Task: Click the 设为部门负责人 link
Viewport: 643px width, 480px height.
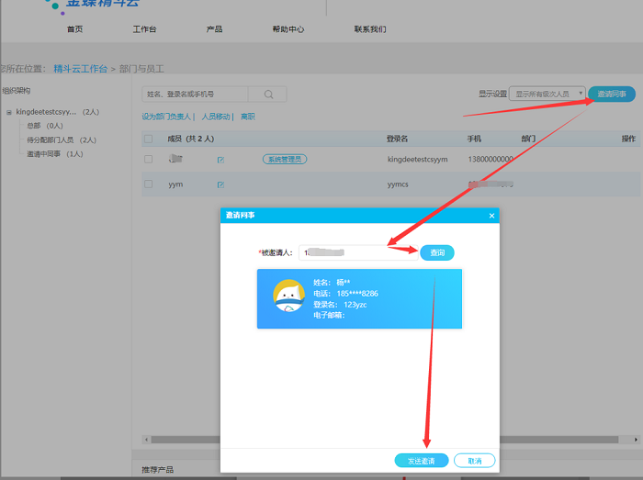Action: (166, 117)
